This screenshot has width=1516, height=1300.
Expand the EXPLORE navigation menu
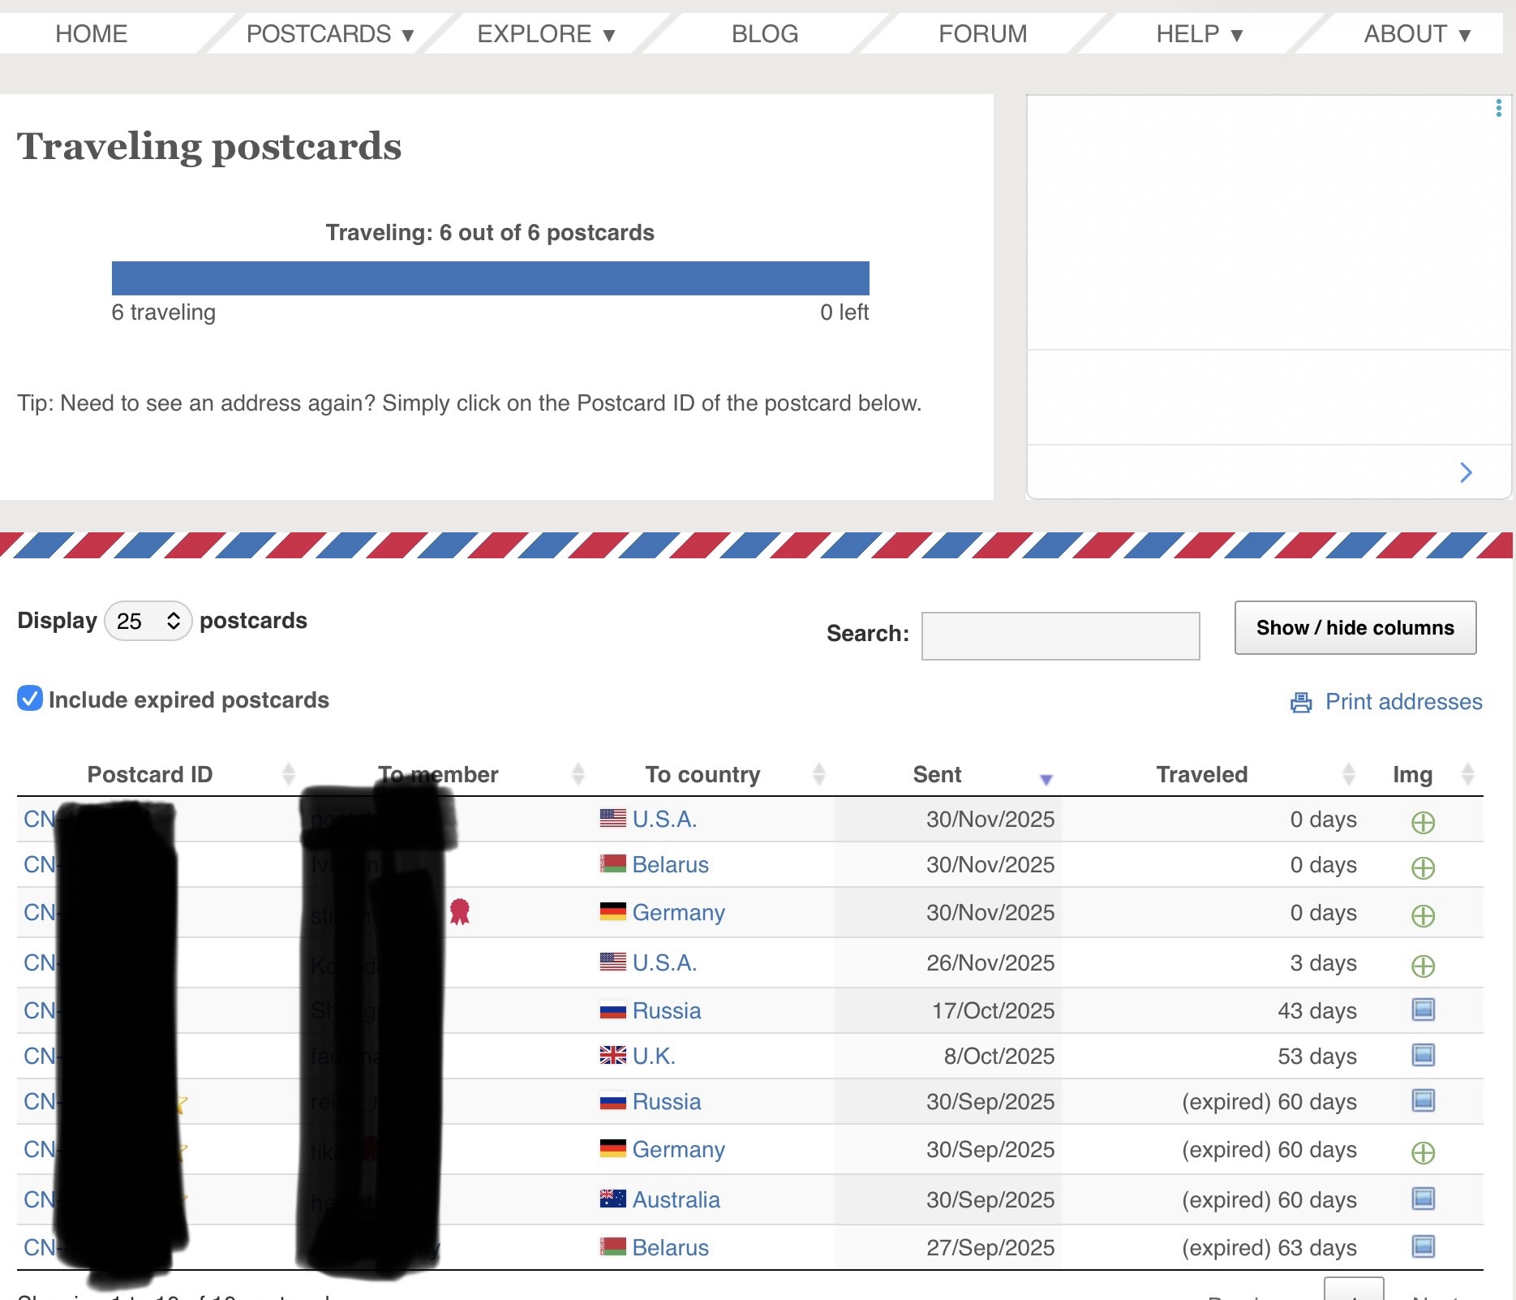(x=546, y=34)
